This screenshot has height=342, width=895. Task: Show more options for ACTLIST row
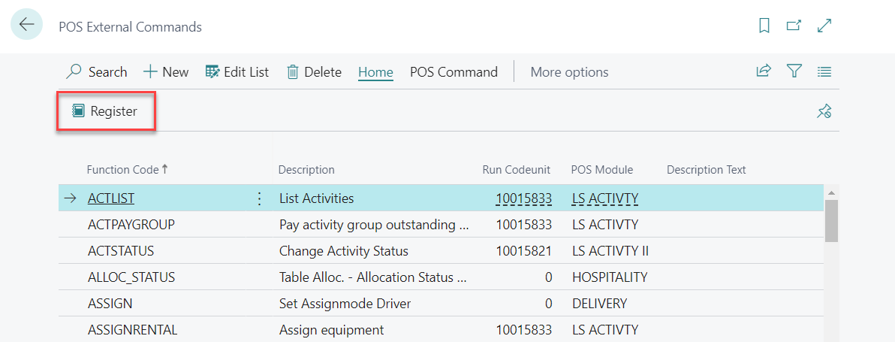pos(259,198)
